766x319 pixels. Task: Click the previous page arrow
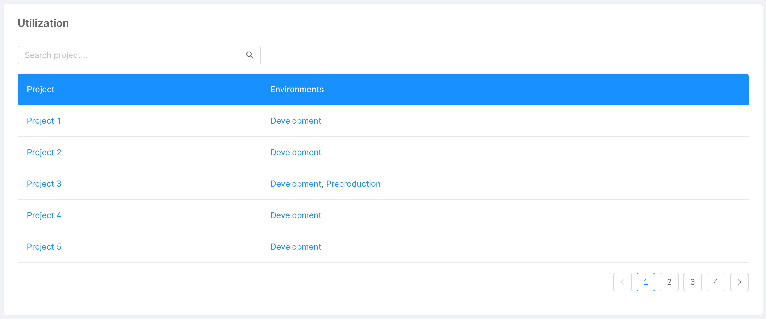click(x=622, y=282)
